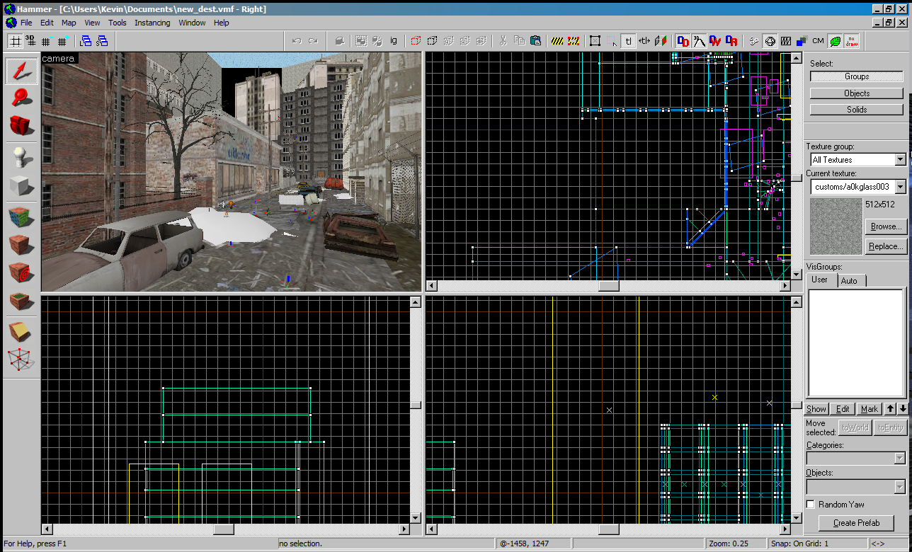Click the hide selected objects icon
This screenshot has height=552, width=912.
tap(416, 41)
